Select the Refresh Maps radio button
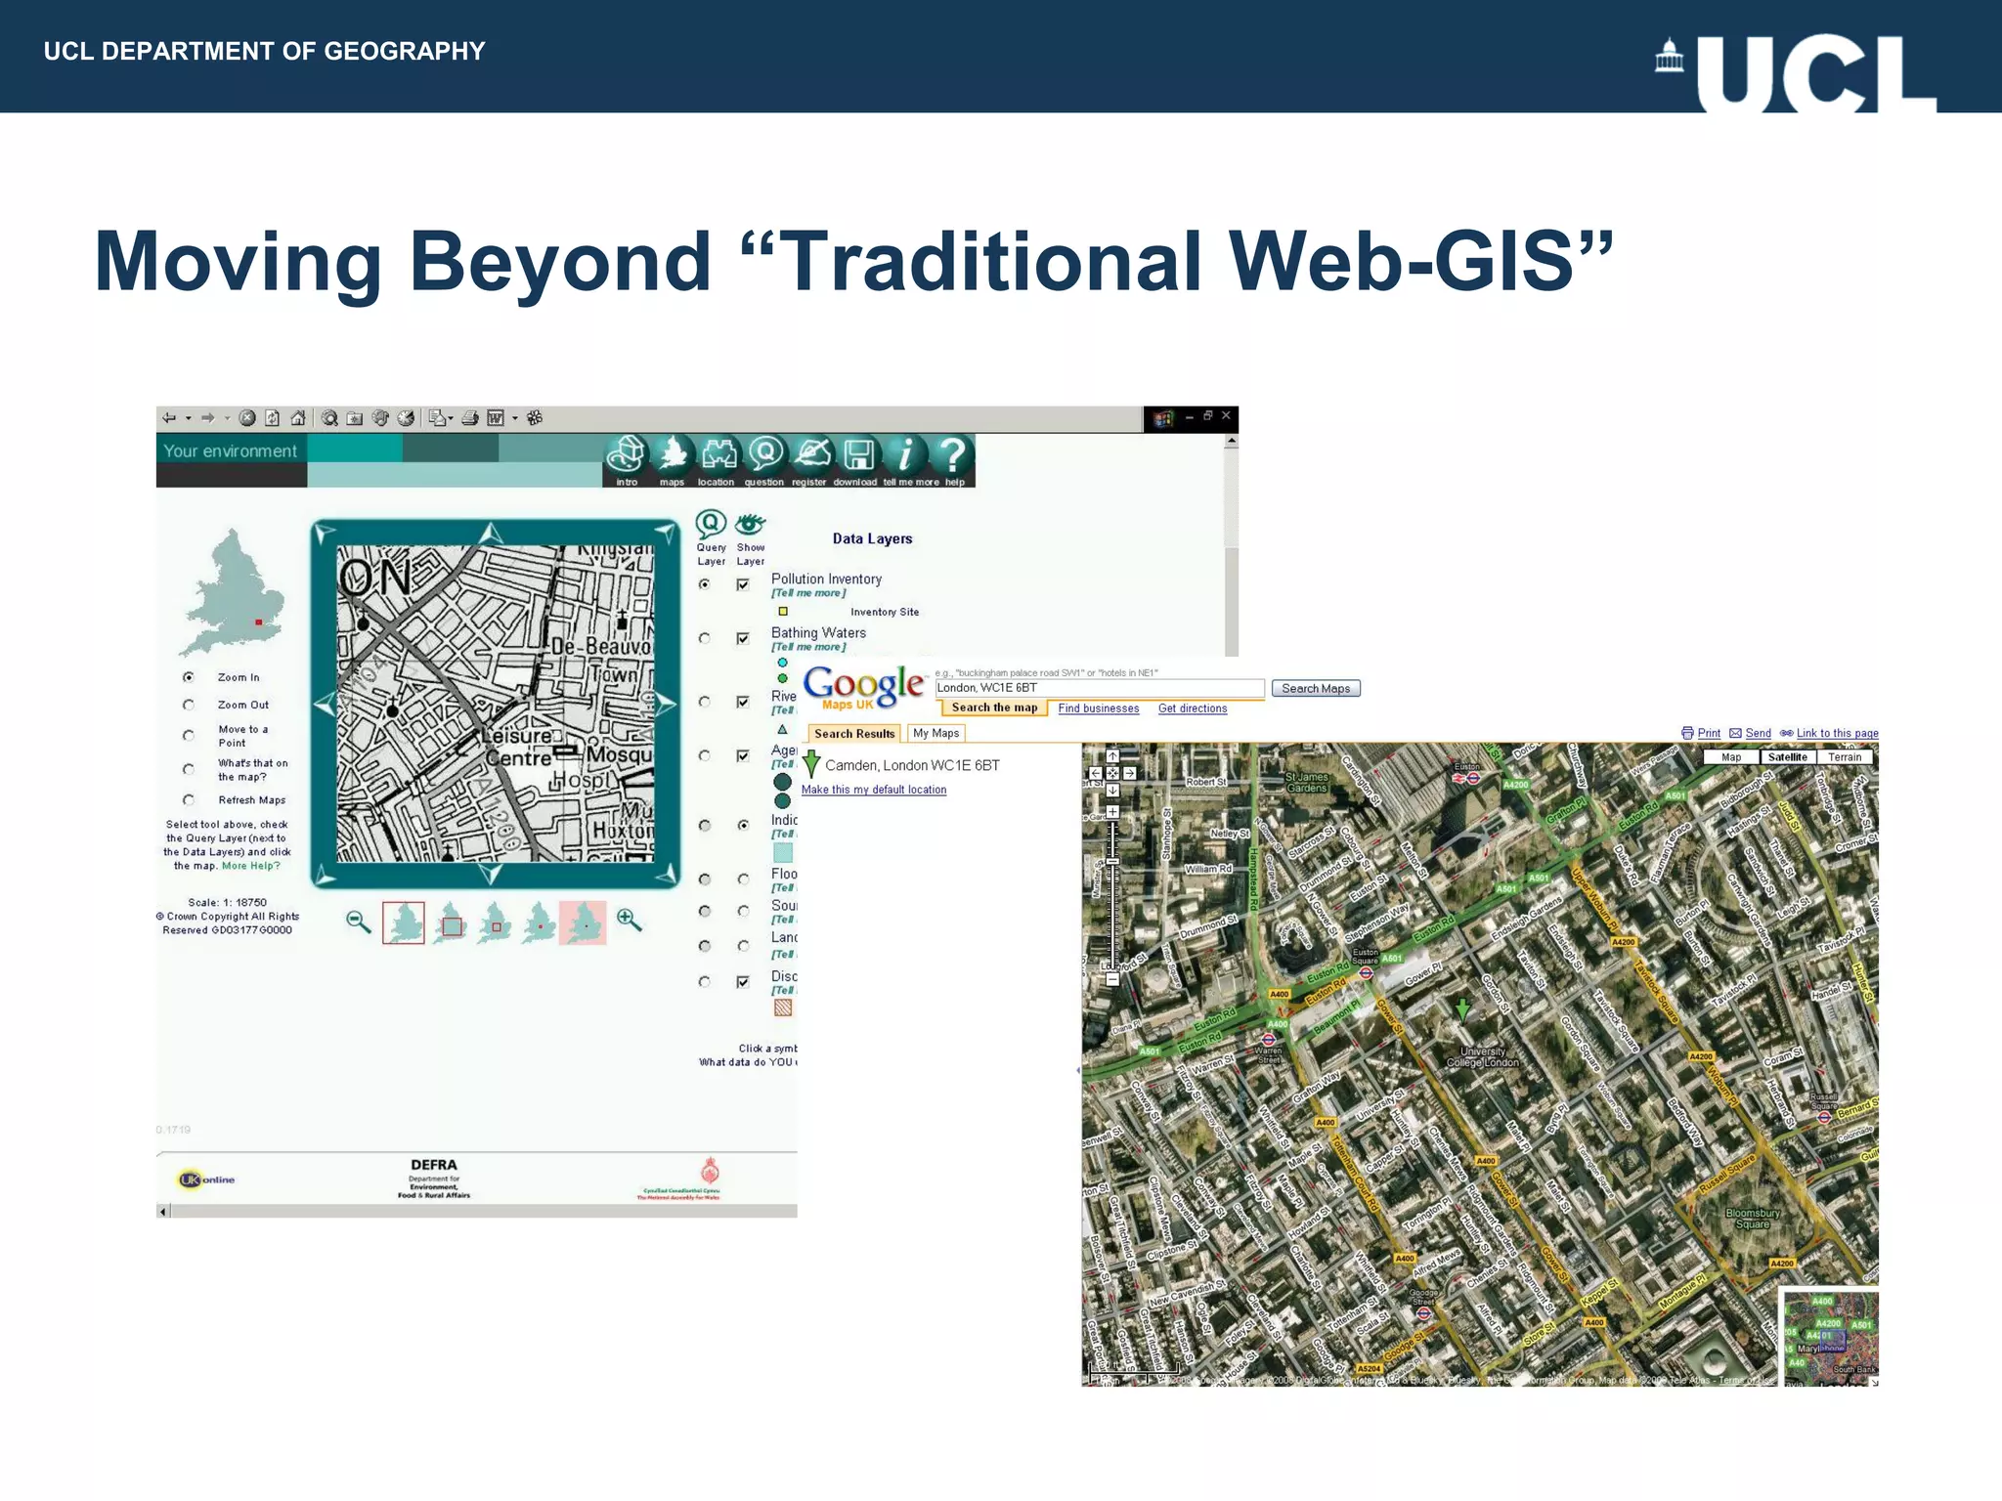2002x1501 pixels. (x=189, y=800)
